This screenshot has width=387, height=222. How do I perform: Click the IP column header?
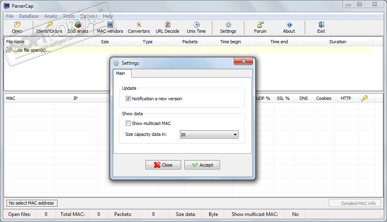75,98
